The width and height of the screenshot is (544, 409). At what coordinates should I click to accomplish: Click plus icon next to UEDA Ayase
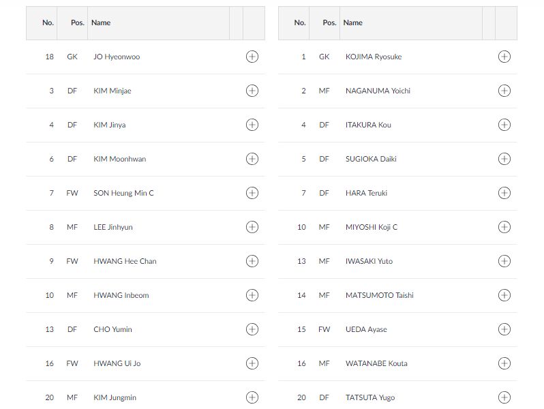pyautogui.click(x=504, y=329)
